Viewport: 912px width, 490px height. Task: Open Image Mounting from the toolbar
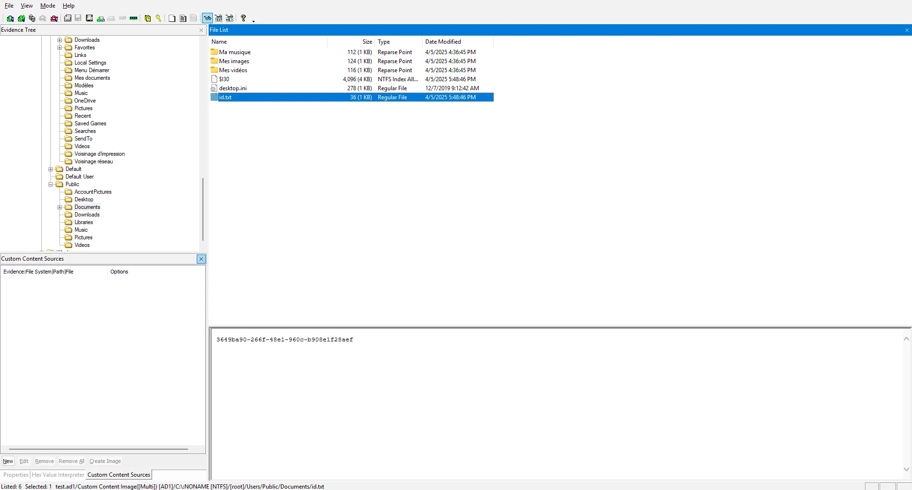(x=32, y=19)
